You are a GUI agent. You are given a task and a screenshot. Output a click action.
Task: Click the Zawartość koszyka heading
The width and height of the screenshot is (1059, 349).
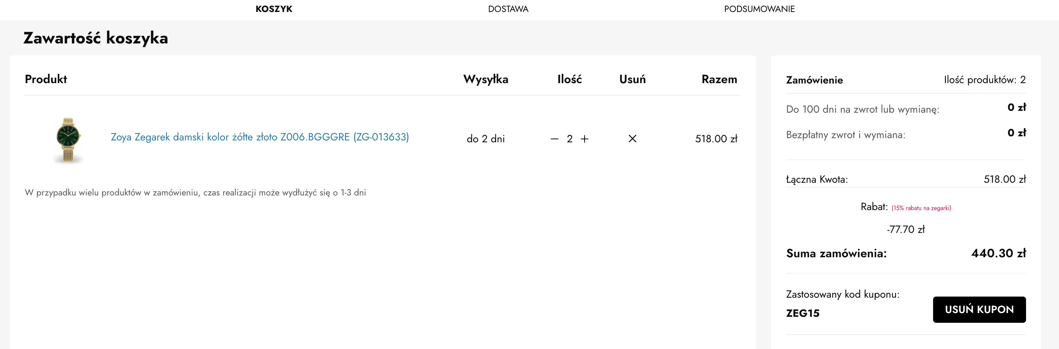point(96,38)
